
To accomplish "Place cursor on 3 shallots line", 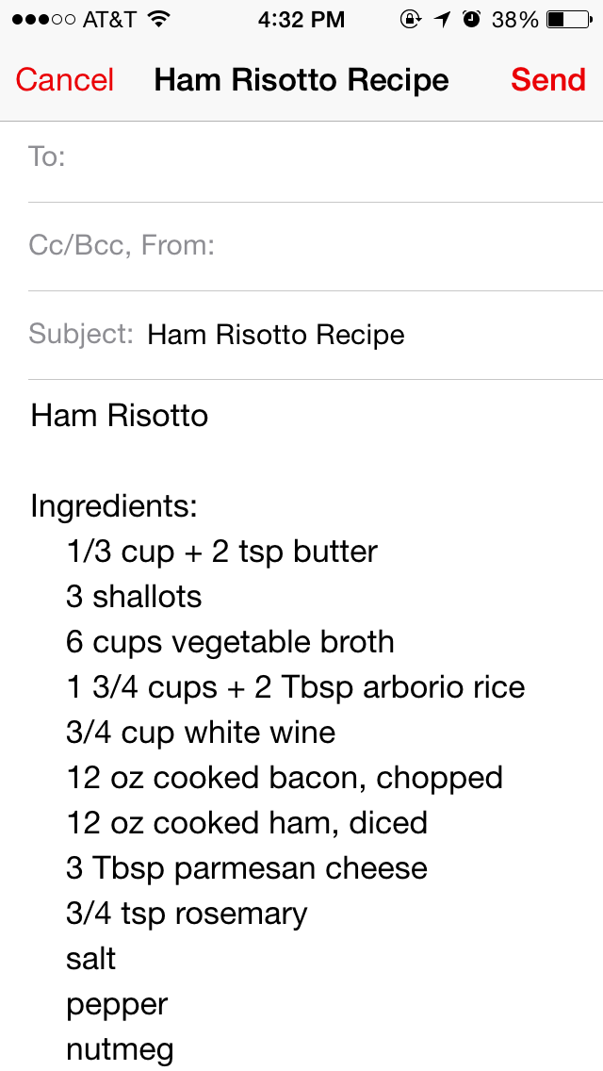I will click(134, 597).
